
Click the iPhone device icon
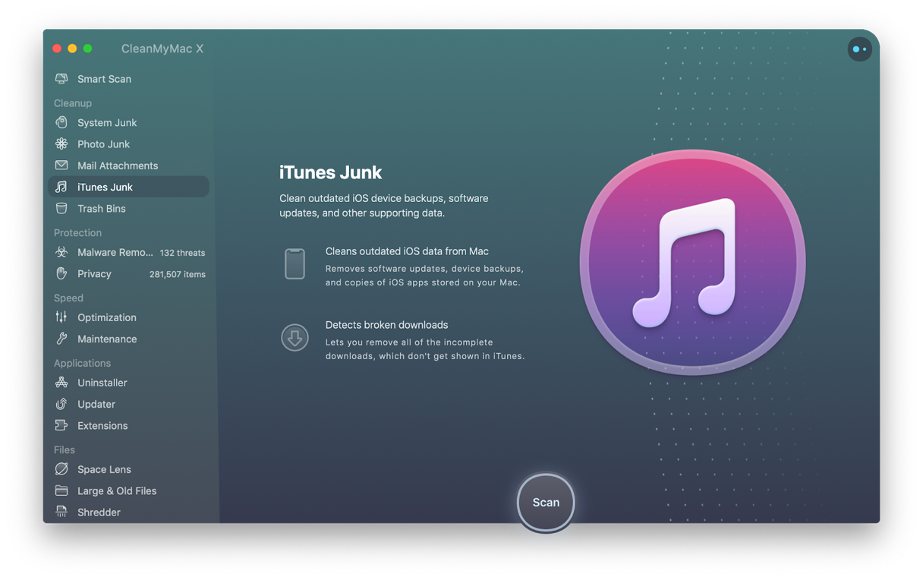(x=295, y=263)
